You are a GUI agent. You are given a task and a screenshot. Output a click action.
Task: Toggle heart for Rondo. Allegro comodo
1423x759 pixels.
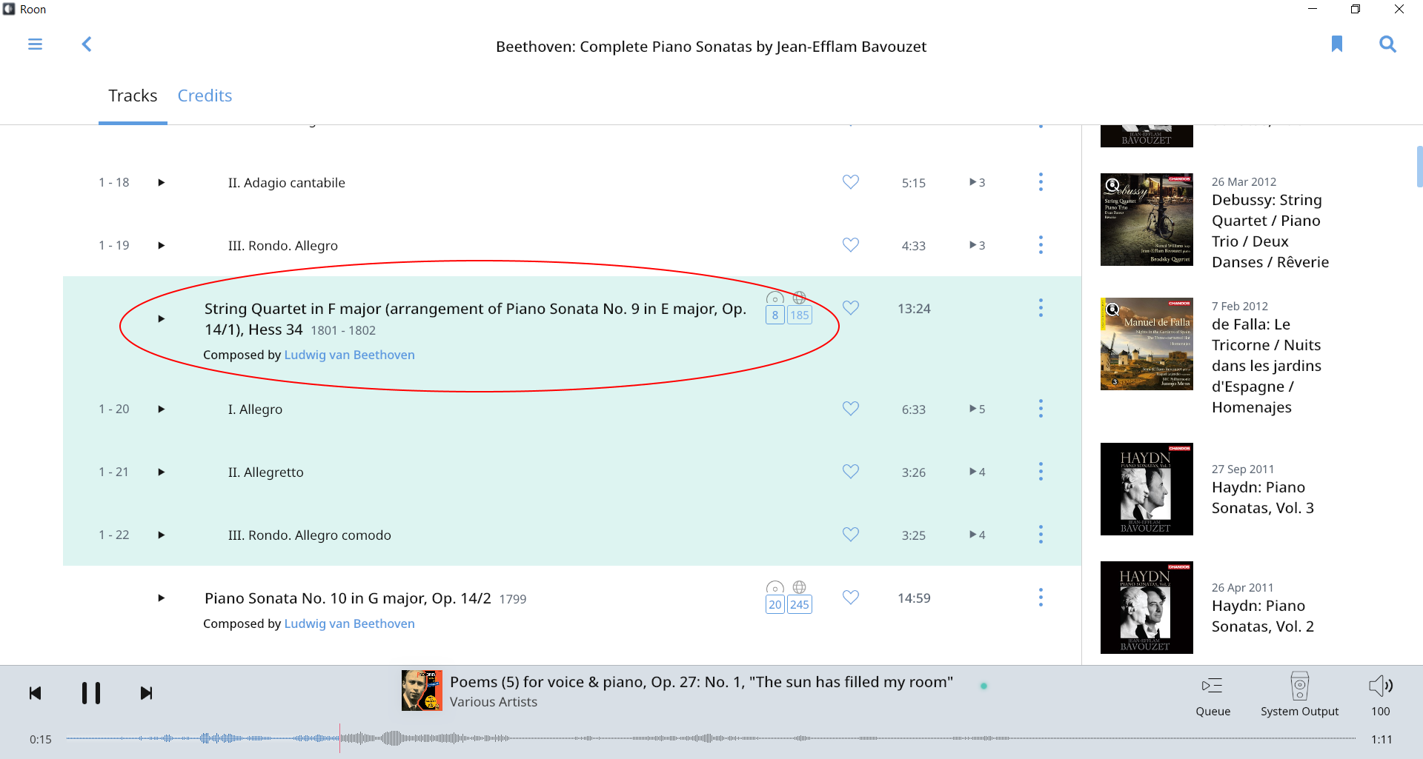tap(851, 535)
